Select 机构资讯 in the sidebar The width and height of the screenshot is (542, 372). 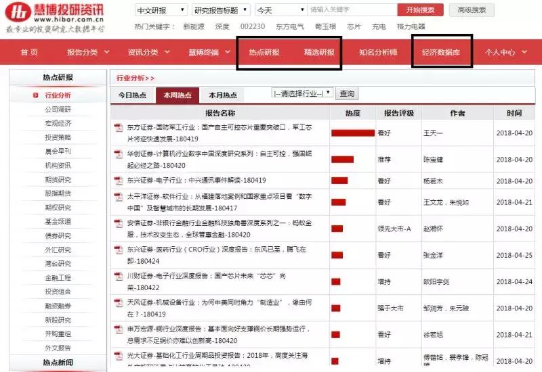(58, 165)
